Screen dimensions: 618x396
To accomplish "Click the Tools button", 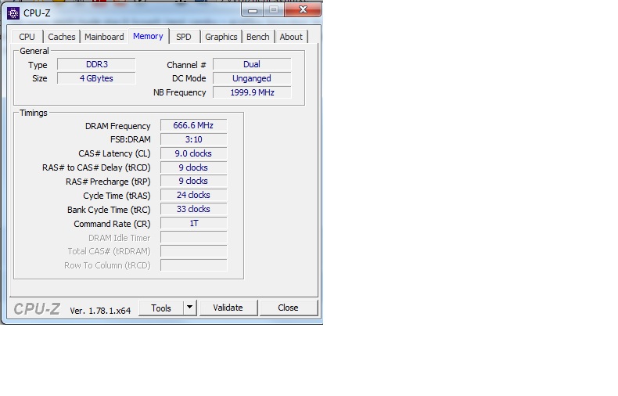I will (x=161, y=308).
